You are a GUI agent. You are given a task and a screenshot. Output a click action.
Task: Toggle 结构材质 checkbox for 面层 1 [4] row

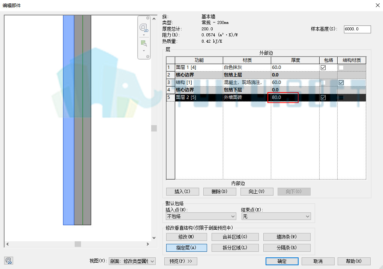[x=341, y=67]
